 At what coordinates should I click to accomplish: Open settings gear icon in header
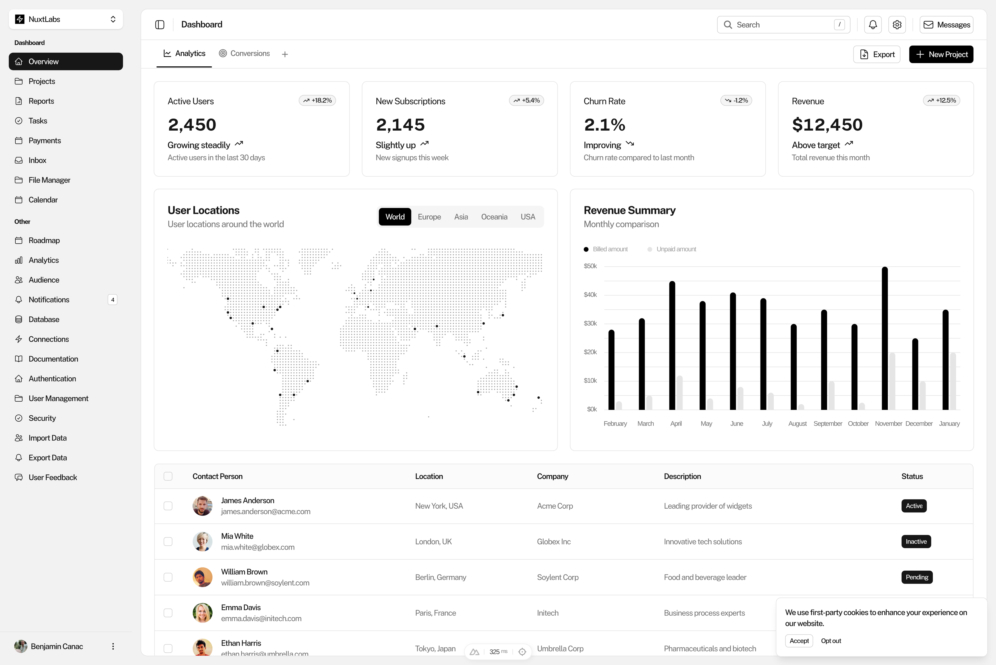coord(897,25)
